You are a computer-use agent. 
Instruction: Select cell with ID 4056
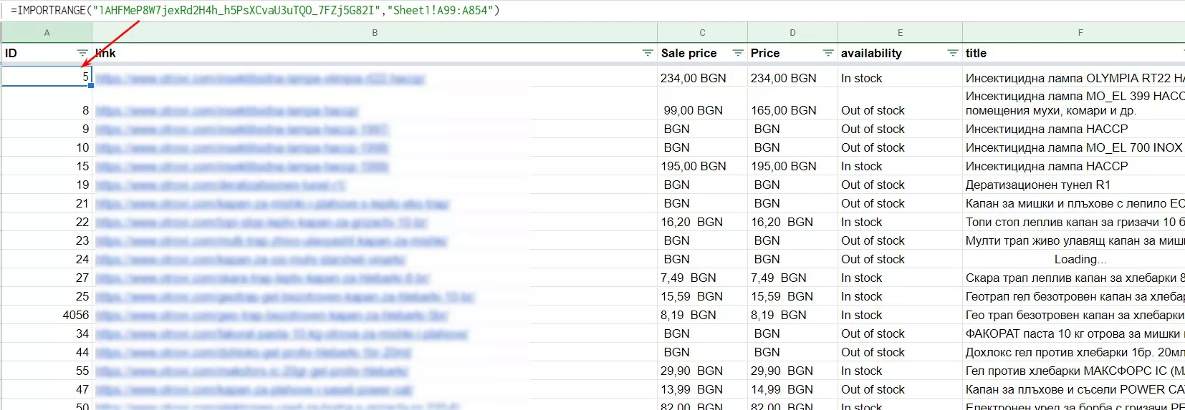coord(47,315)
